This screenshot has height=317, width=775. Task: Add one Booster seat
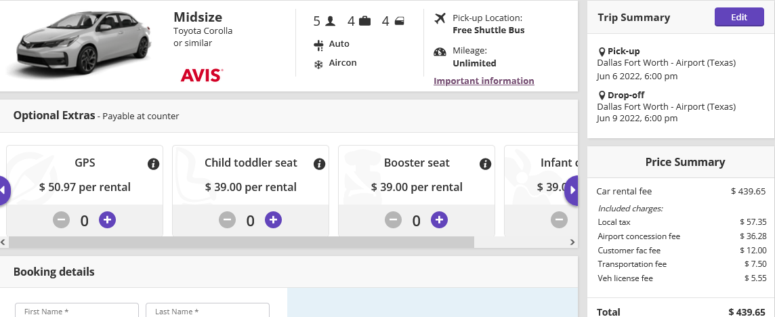(x=440, y=219)
